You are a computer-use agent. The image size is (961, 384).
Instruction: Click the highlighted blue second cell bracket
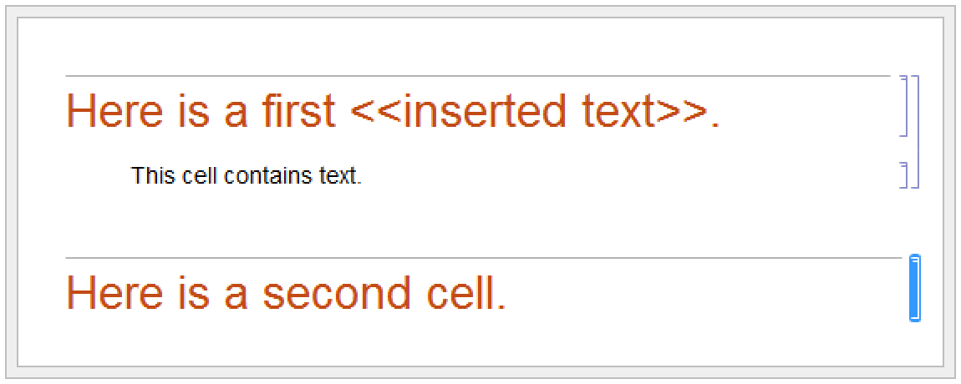coord(914,288)
